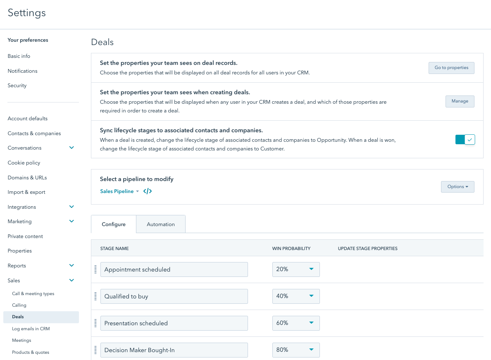This screenshot has width=491, height=360.
Task: Click the drag handle beside Presentation scheduled
Action: coord(95,323)
